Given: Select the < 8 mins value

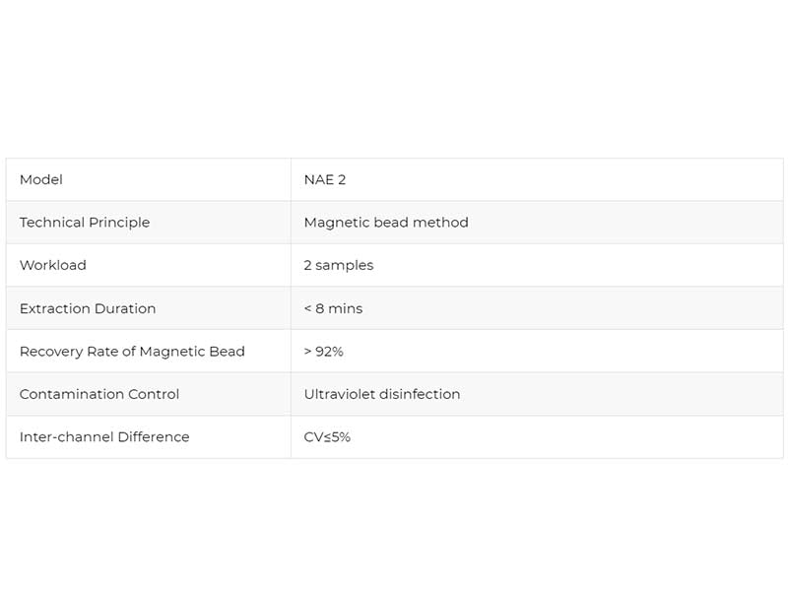Looking at the screenshot, I should tap(333, 308).
